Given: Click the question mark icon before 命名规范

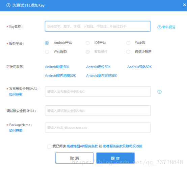Looking at the screenshot, I should pos(159,27).
